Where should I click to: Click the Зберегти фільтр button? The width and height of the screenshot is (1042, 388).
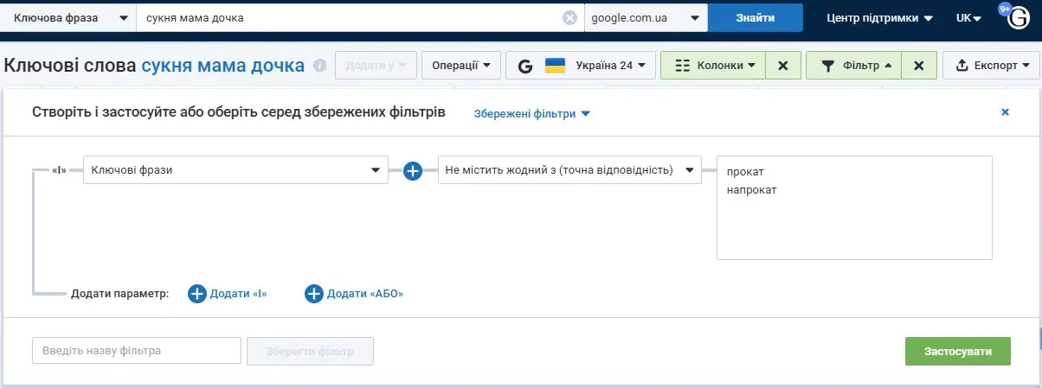click(x=310, y=352)
